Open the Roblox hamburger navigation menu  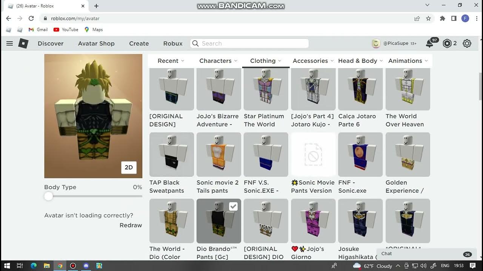tap(9, 44)
